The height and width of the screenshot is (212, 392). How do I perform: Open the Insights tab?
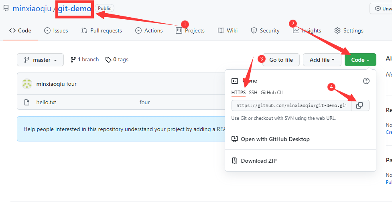point(307,30)
